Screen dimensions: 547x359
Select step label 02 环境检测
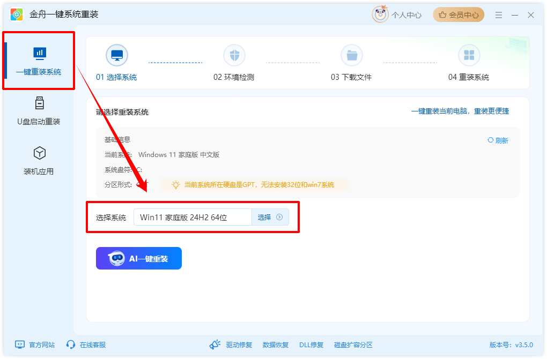[x=234, y=77]
